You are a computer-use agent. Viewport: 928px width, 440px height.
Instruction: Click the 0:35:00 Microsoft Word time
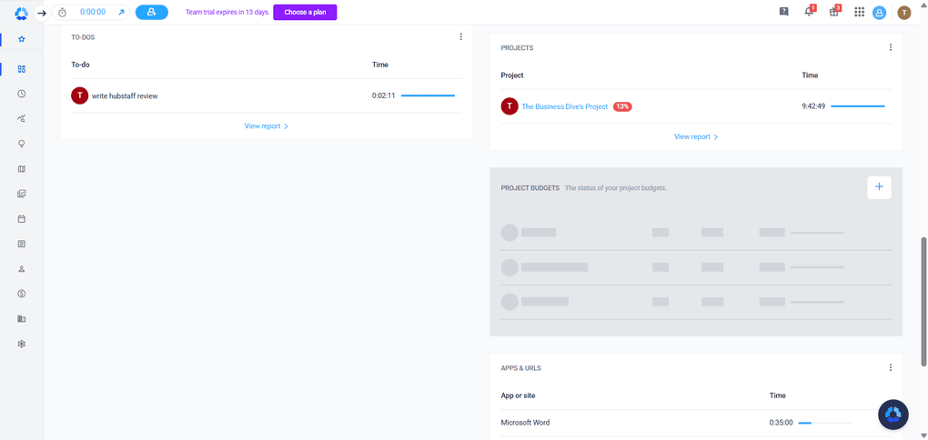click(782, 423)
